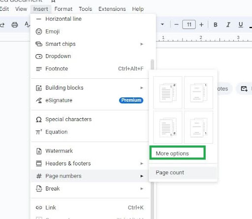Open the Help menu
Screen dimensions: 252x219
tap(138, 9)
